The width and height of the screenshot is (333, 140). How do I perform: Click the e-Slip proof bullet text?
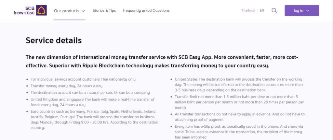coord(238,132)
